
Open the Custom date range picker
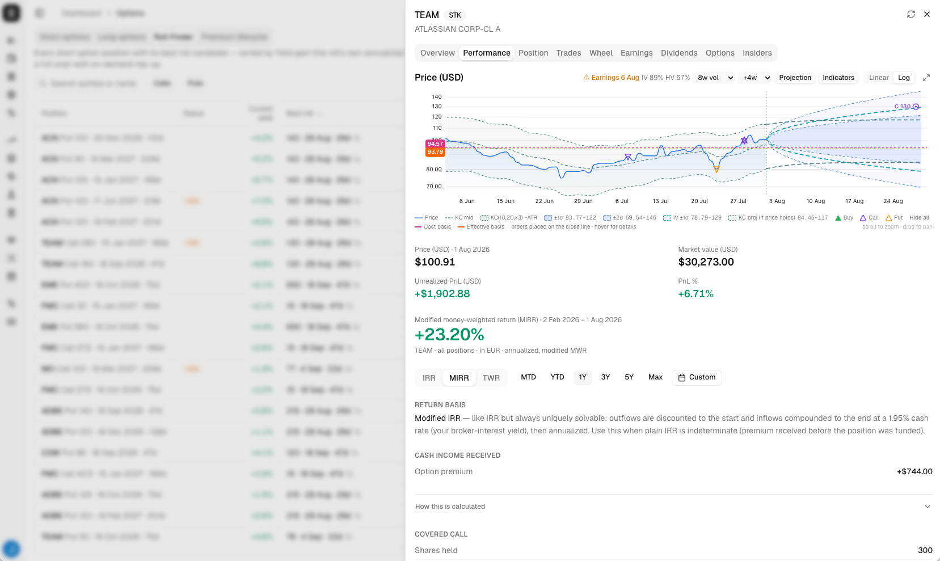click(697, 377)
